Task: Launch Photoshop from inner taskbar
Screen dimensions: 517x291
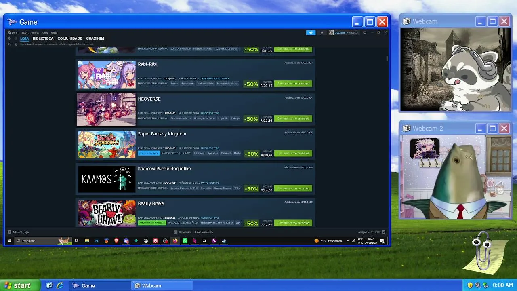Action: point(97,241)
